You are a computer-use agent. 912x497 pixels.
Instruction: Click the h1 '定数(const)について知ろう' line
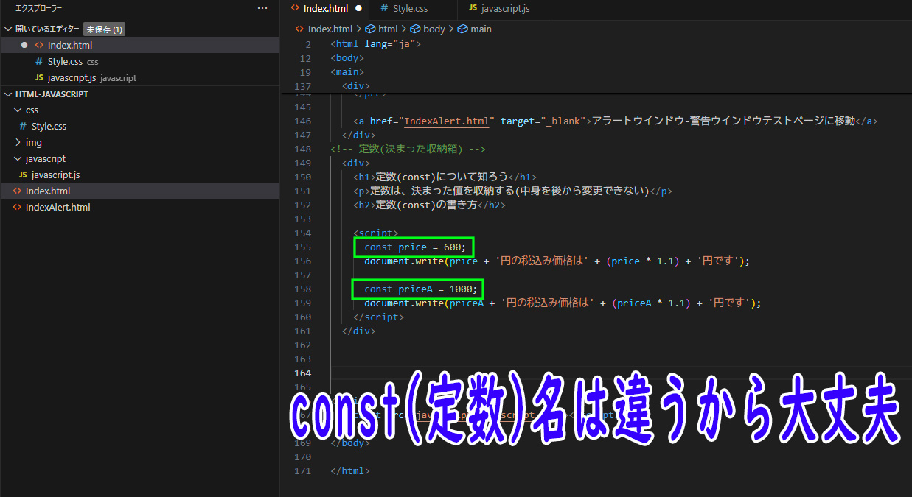click(x=445, y=177)
